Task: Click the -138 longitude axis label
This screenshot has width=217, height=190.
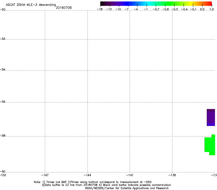Action: (172, 175)
